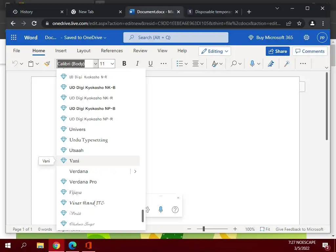The width and height of the screenshot is (336, 252).
Task: Collapse the font name dropdown arrow
Action: [95, 64]
